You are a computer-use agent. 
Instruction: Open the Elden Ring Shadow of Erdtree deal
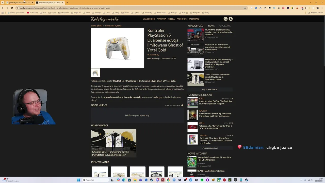pos(215,115)
